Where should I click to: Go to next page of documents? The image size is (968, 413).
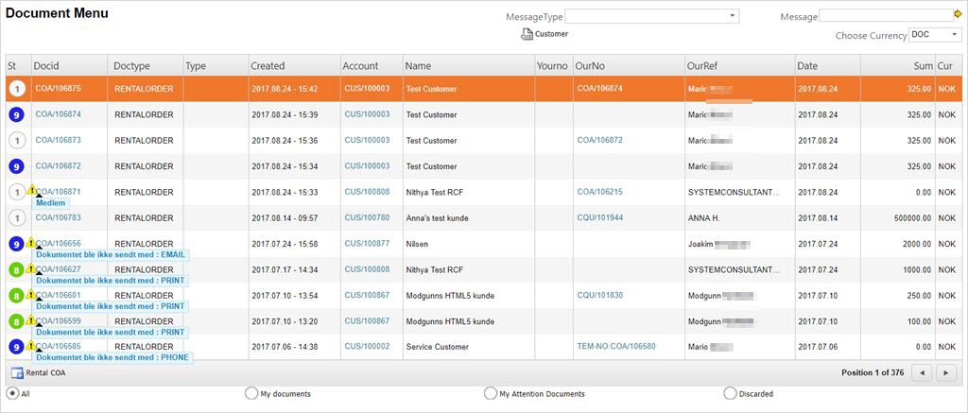pyautogui.click(x=945, y=372)
